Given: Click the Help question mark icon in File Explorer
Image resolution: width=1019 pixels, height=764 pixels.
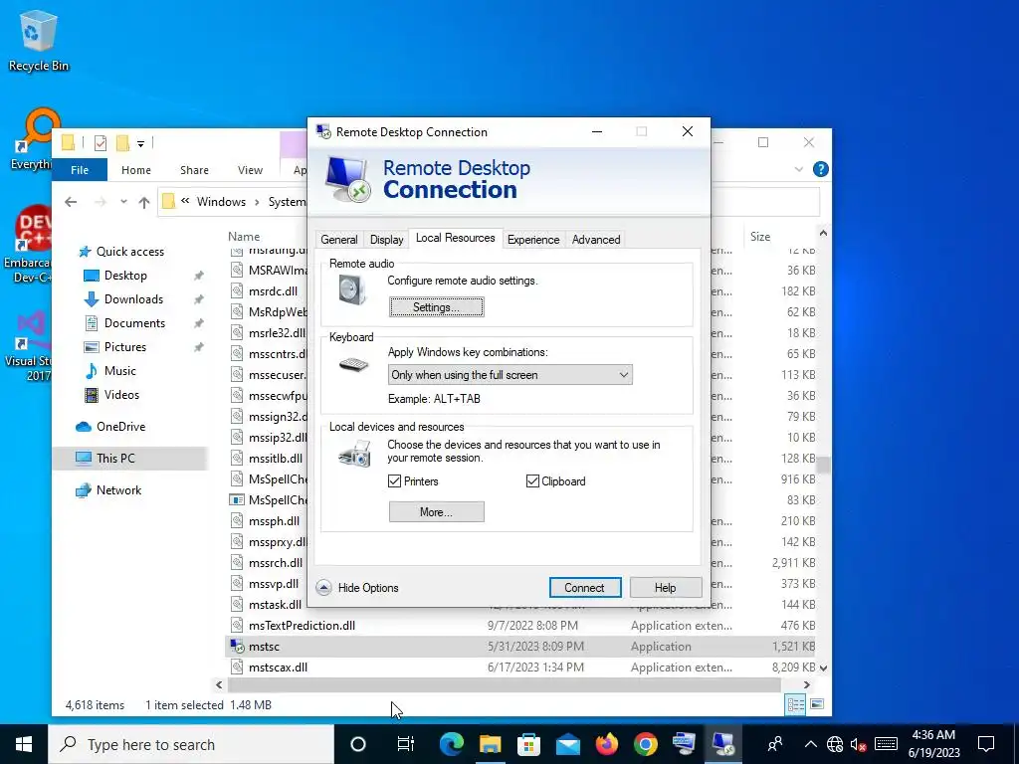Looking at the screenshot, I should 821,169.
